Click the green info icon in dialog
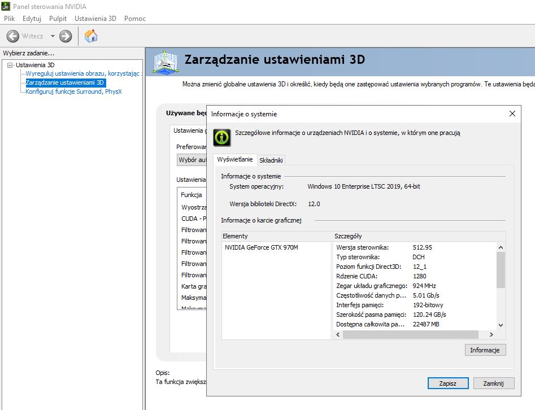535x410 pixels. pos(222,138)
